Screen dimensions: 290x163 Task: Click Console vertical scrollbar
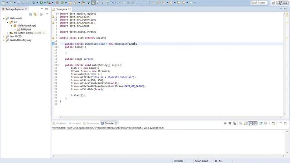click(x=287, y=142)
